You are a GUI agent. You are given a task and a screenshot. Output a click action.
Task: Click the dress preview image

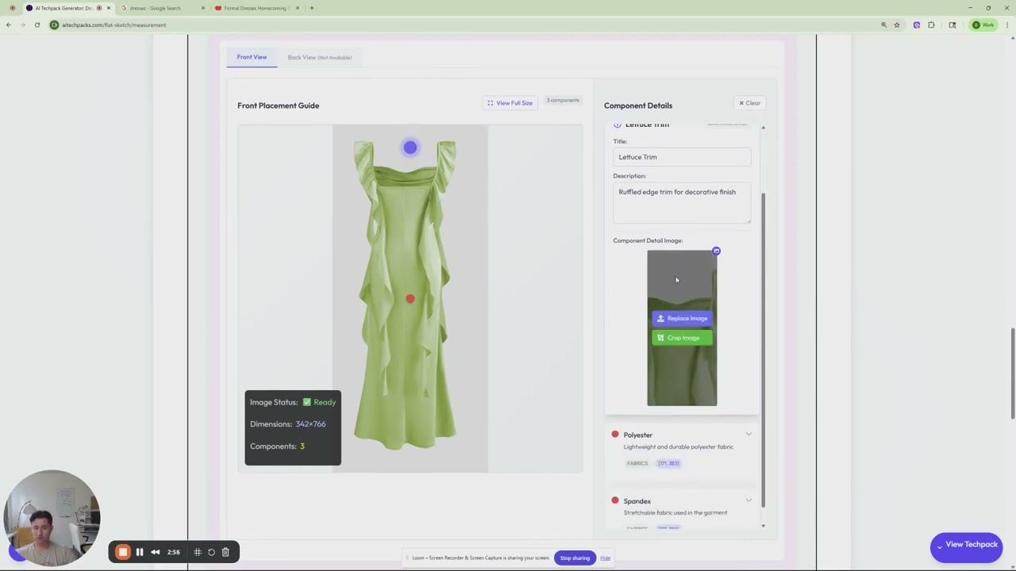click(410, 298)
